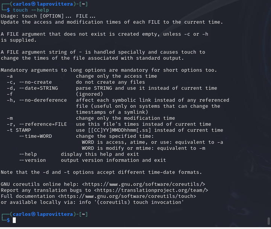Click the dollar sign before touch --help

coord(8,10)
